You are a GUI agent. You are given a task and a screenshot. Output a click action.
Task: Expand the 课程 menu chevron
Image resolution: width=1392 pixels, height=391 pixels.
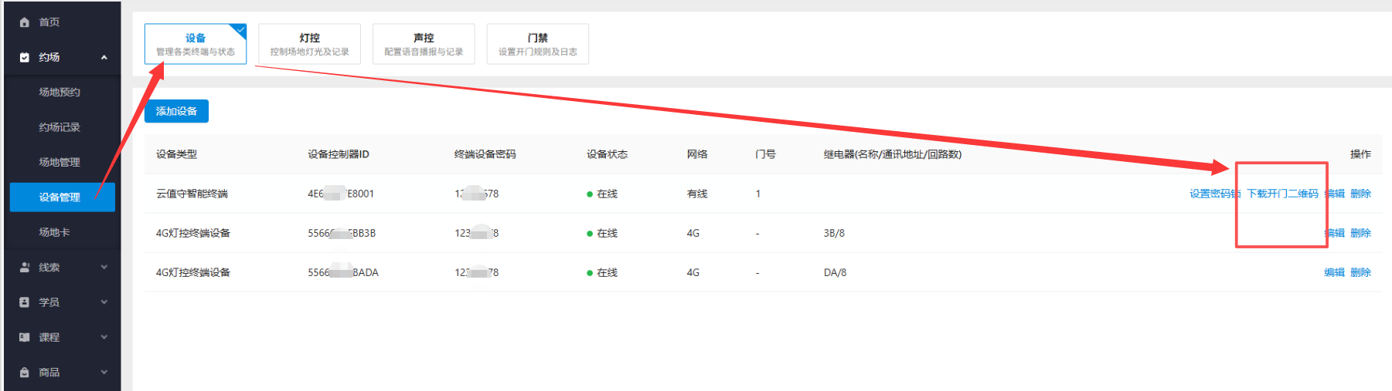(104, 337)
